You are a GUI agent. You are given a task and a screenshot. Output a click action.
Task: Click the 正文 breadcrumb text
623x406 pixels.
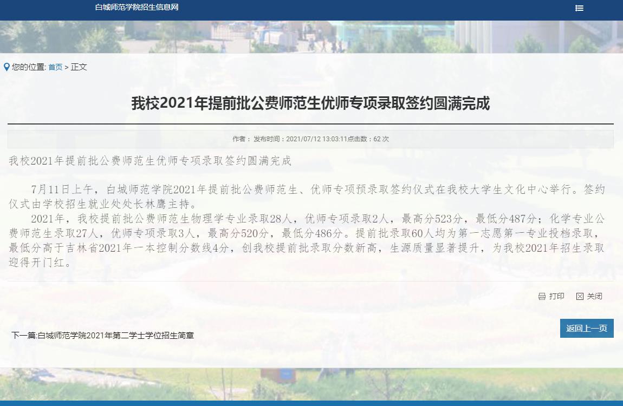pyautogui.click(x=79, y=67)
